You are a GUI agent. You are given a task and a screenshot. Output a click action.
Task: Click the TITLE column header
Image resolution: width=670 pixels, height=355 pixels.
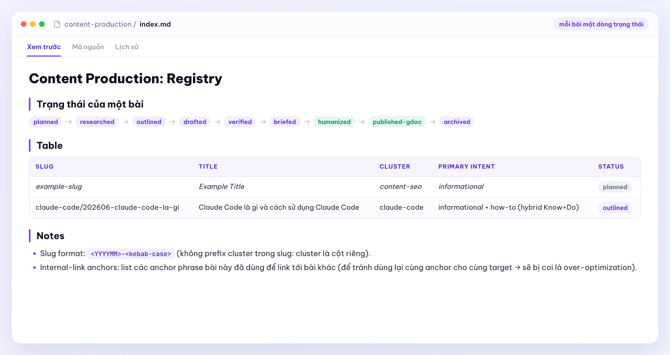pos(208,167)
